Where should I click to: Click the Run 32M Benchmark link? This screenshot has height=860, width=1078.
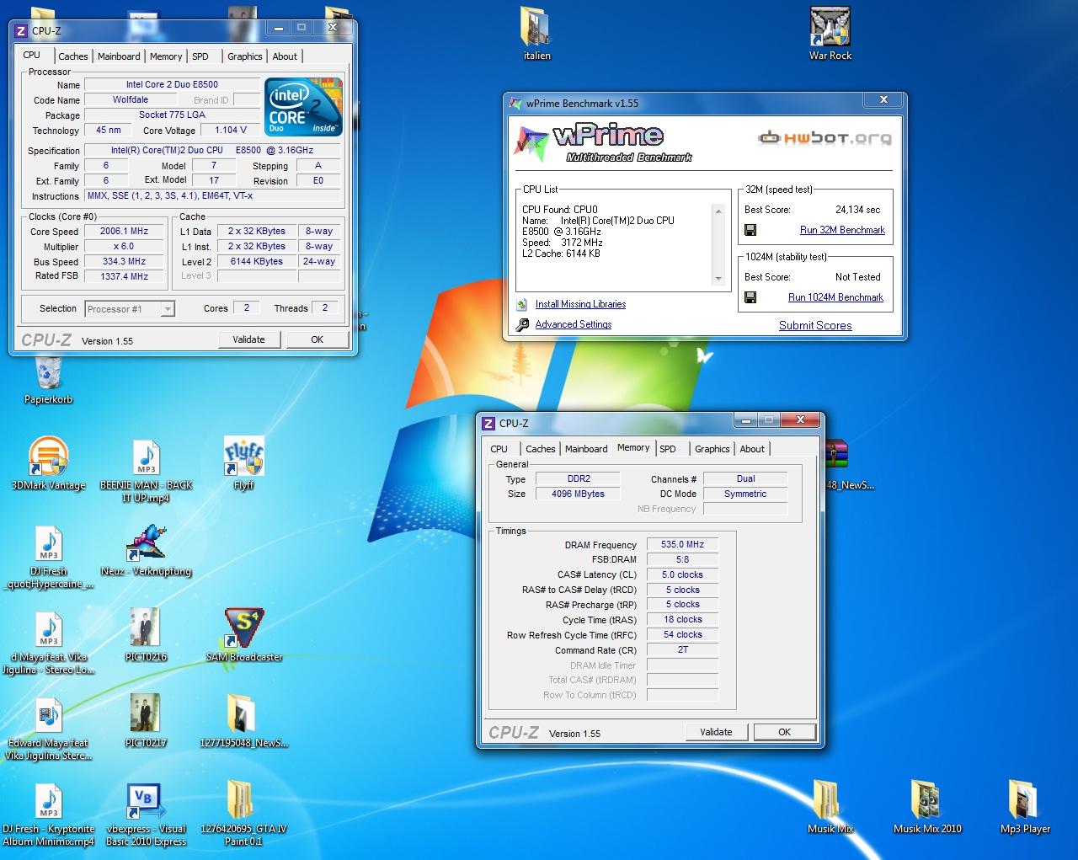842,230
